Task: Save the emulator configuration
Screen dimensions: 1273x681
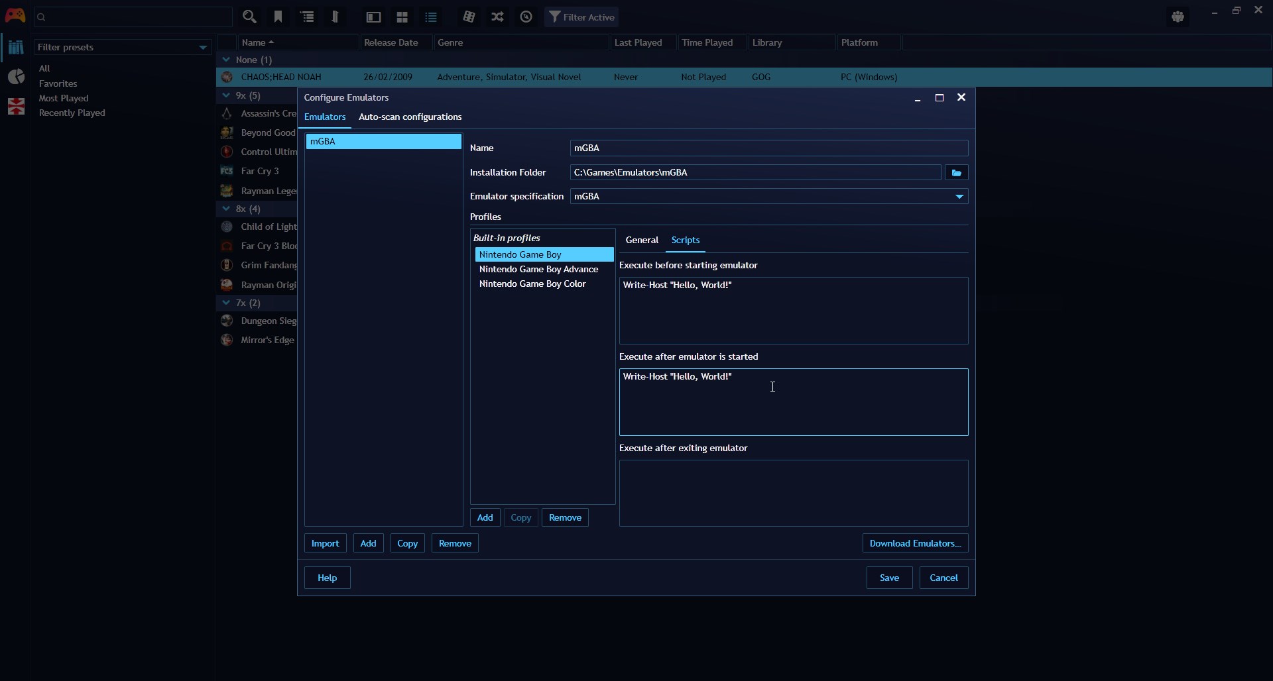Action: (x=888, y=577)
